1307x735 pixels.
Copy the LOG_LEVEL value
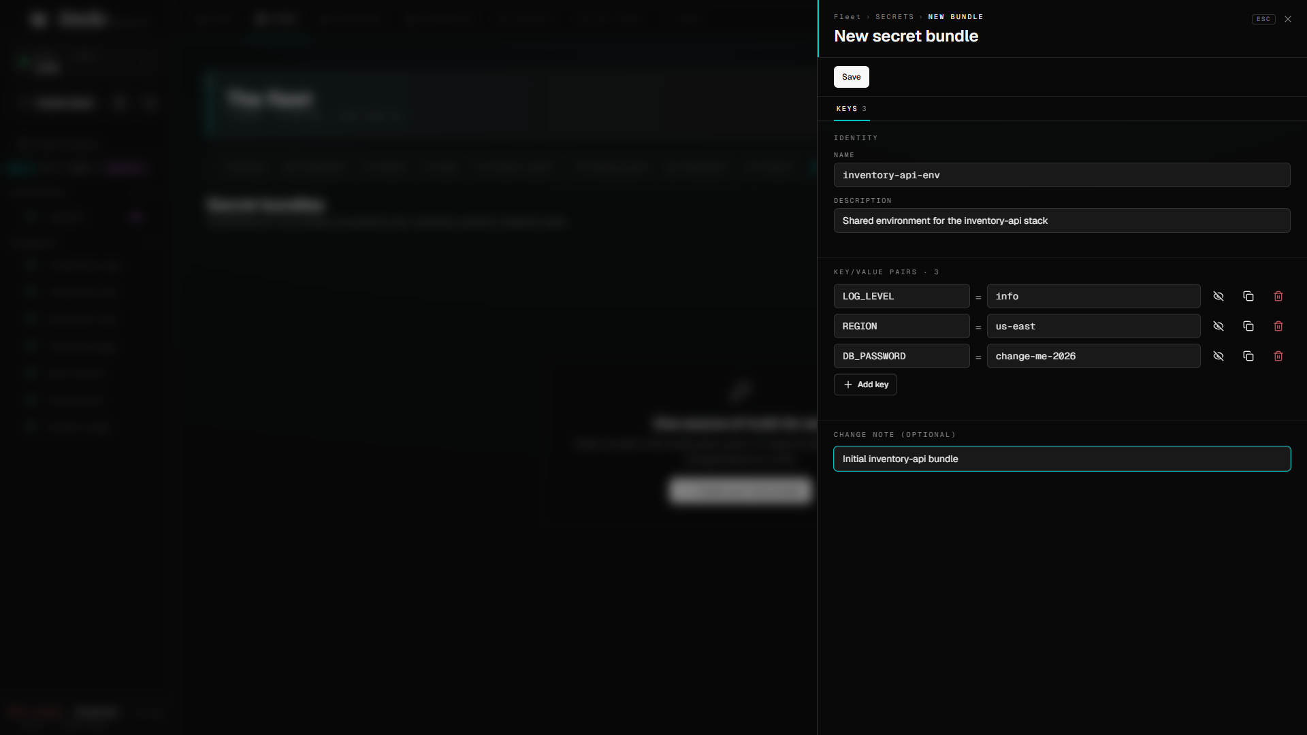coord(1248,297)
